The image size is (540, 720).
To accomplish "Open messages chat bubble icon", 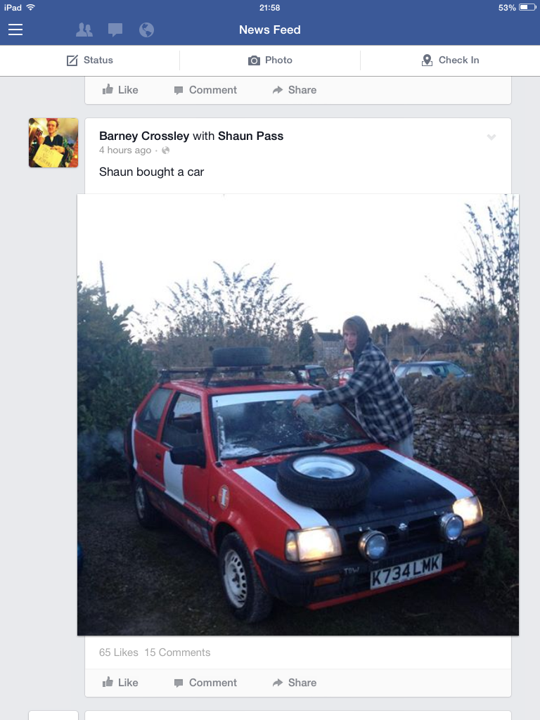I will [x=115, y=30].
